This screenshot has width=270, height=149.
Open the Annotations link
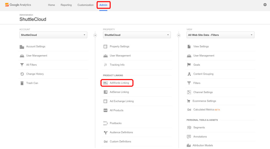[200, 137]
